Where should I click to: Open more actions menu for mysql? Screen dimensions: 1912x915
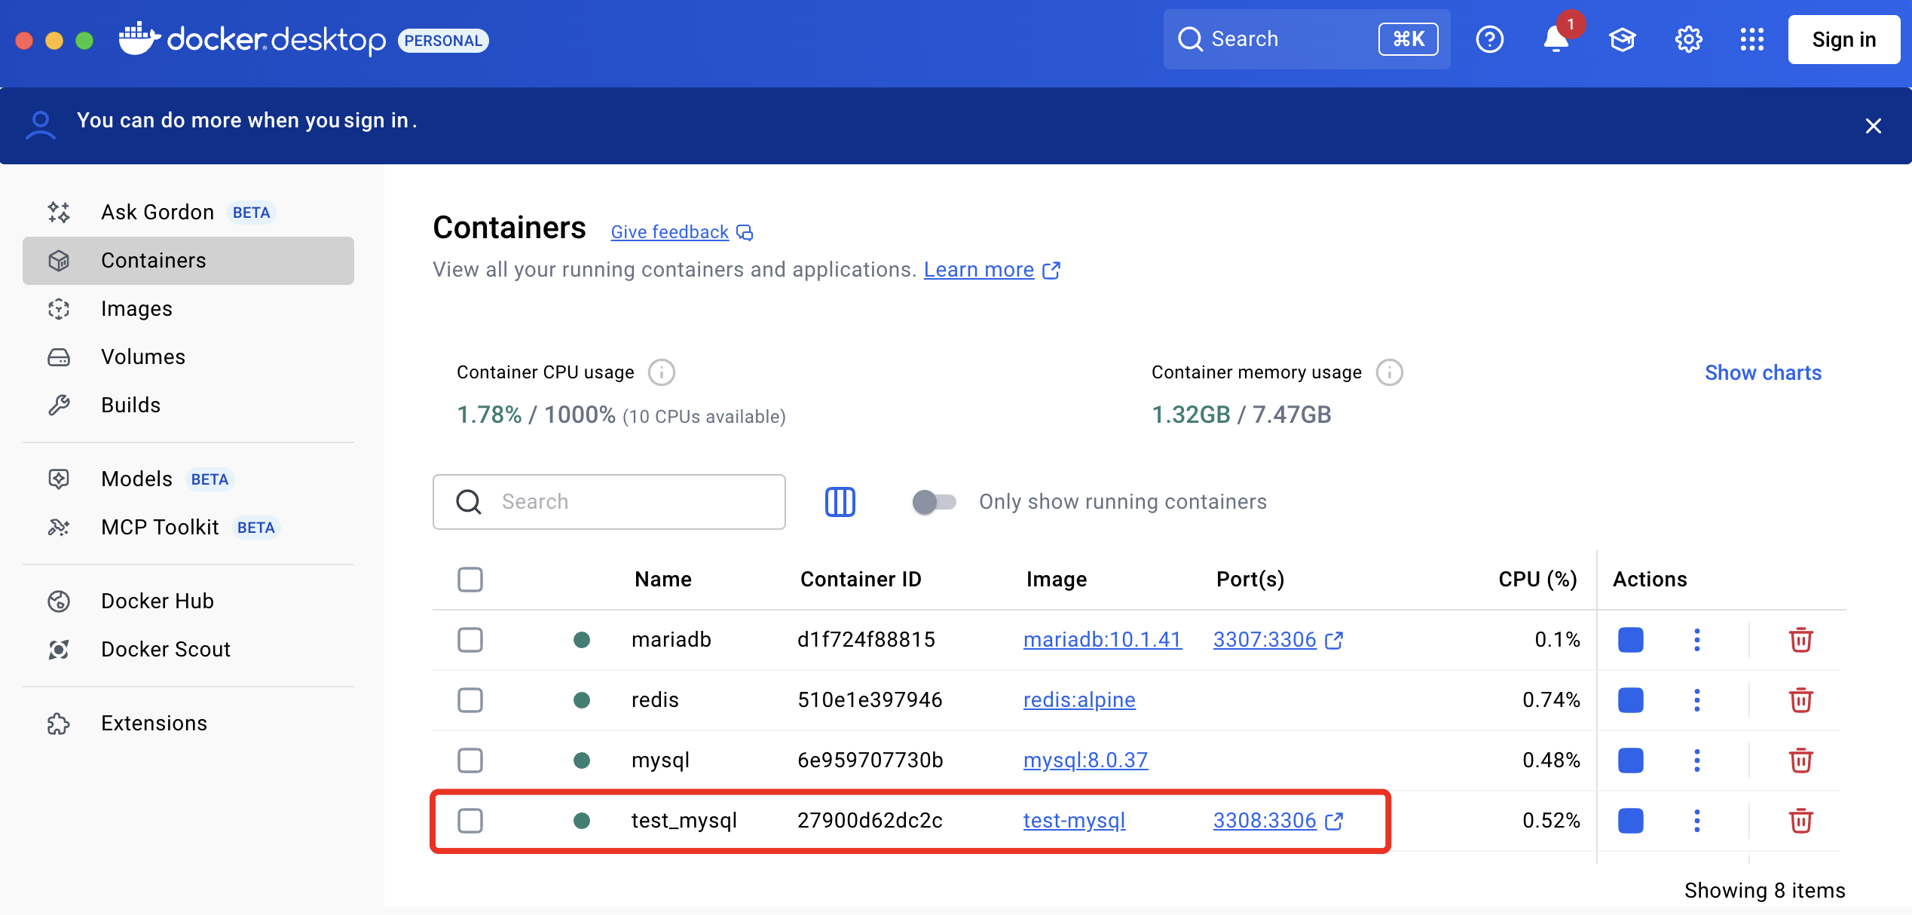coord(1696,760)
